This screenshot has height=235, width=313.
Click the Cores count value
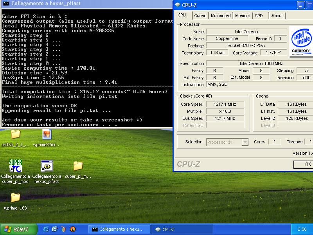tap(275, 142)
